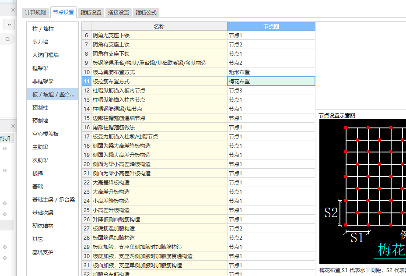This screenshot has width=406, height=276.
Task: Select 其它 category
Action: coord(52,239)
